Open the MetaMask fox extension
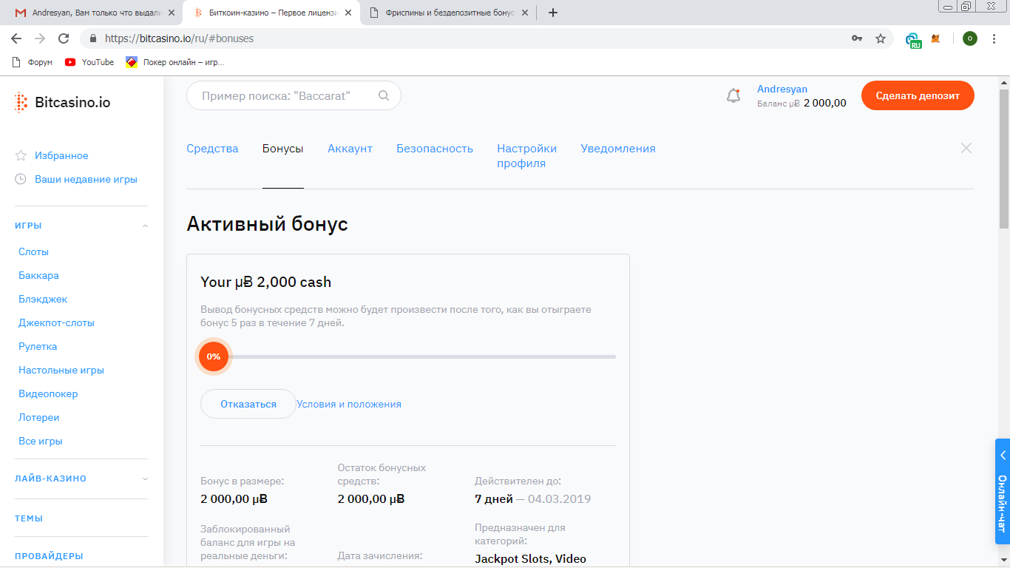The height and width of the screenshot is (568, 1010). click(935, 38)
